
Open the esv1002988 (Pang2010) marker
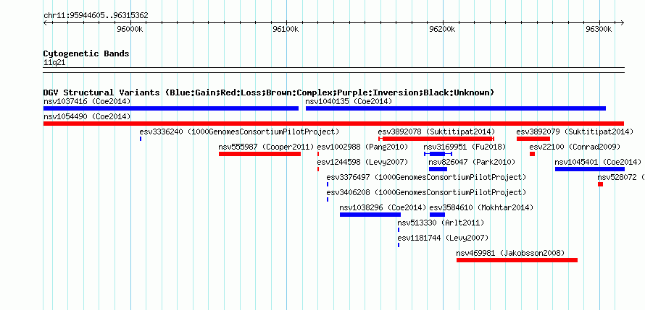tap(318, 154)
